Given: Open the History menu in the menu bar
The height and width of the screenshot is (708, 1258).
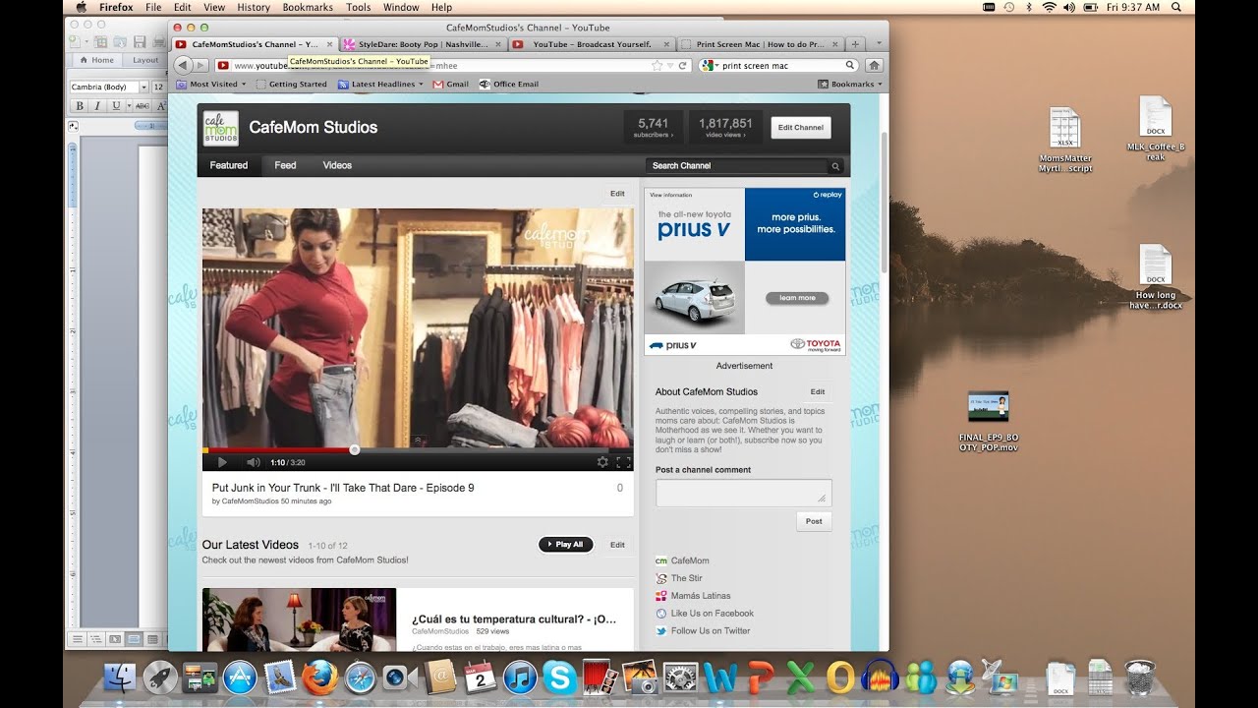Looking at the screenshot, I should 254,7.
